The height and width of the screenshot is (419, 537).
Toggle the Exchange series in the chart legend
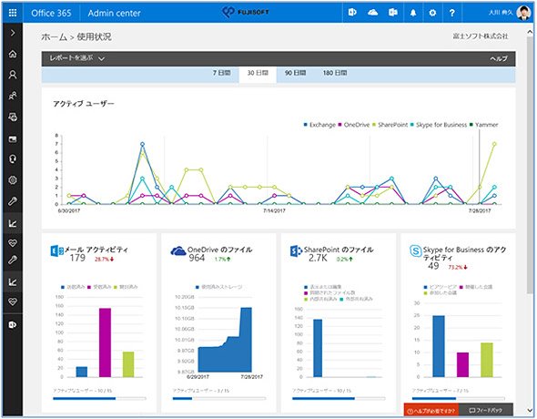click(319, 125)
